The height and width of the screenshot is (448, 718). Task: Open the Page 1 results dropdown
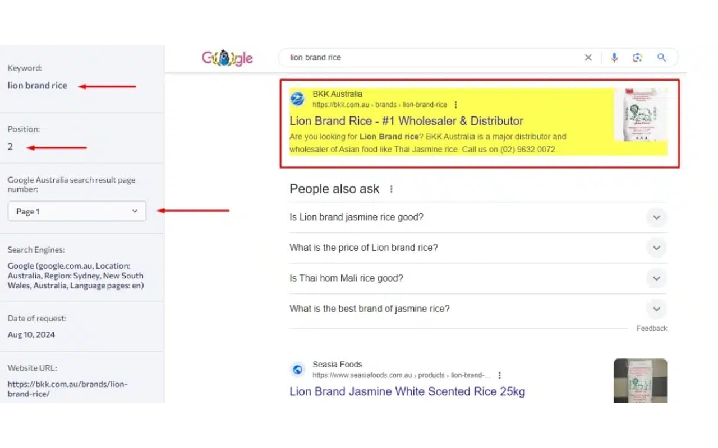[x=77, y=211]
